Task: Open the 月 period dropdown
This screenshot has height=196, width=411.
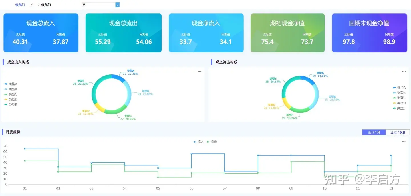Action: coord(100,5)
